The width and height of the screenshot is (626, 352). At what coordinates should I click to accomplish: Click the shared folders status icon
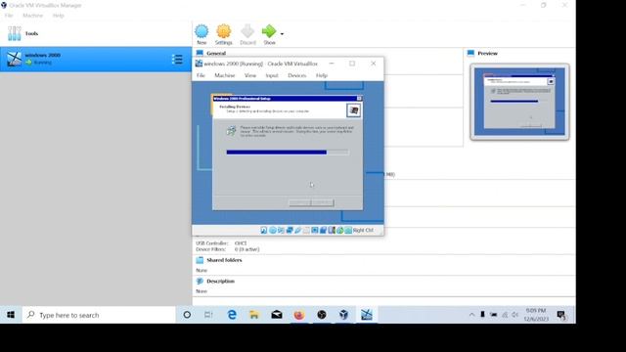pyautogui.click(x=306, y=231)
